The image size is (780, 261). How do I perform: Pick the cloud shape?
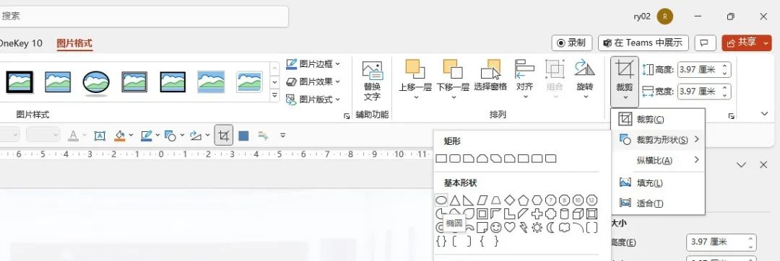564,227
